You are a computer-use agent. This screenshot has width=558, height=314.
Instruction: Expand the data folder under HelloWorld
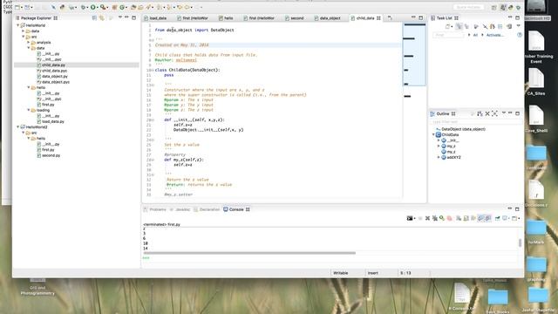24,31
